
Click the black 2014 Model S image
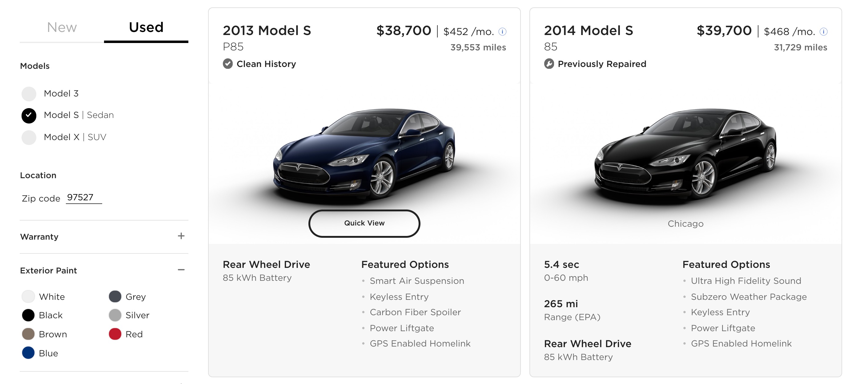(x=685, y=154)
